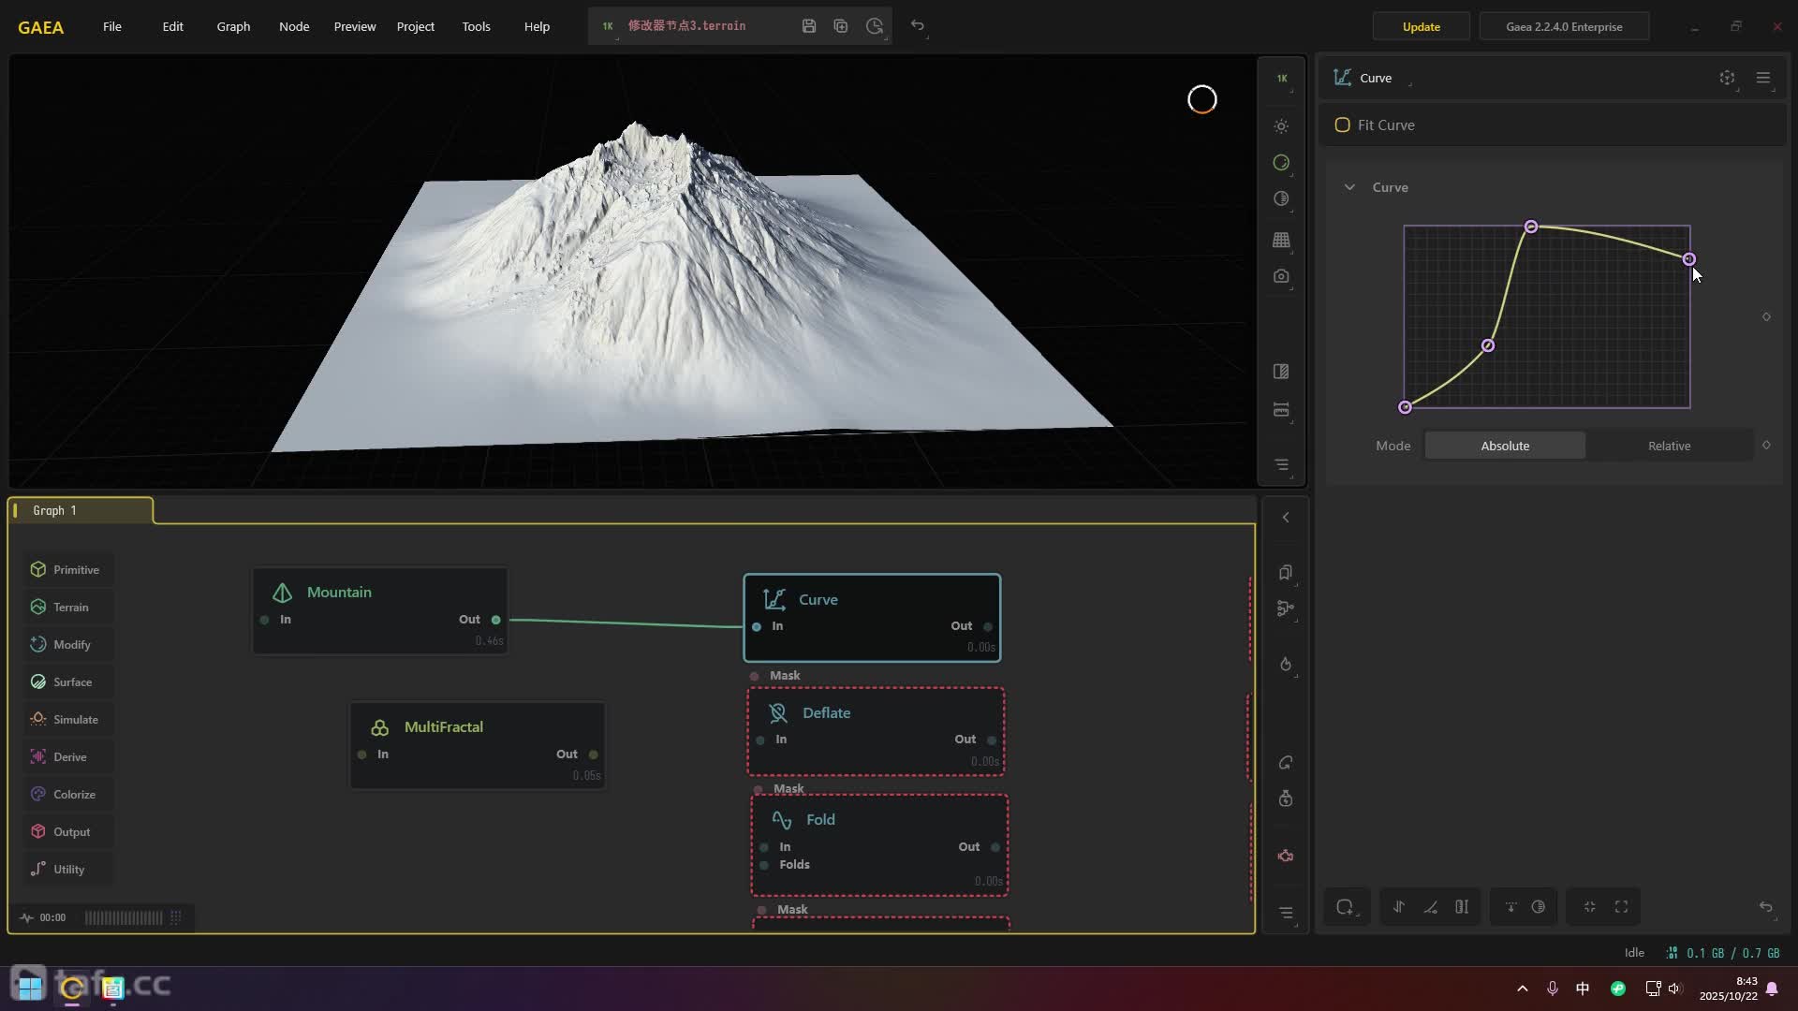Click the save file icon in title bar
Screen dimensions: 1798x1011
pyautogui.click(x=809, y=26)
